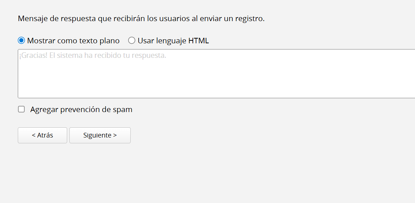Place cursor in the empty message box area
The image size is (415, 203).
(216, 80)
